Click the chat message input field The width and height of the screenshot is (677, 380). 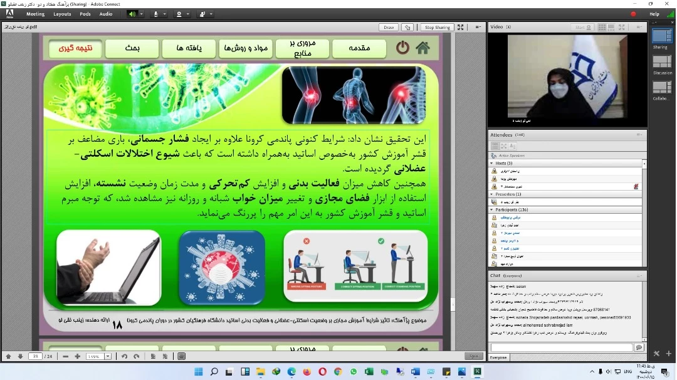tap(561, 347)
